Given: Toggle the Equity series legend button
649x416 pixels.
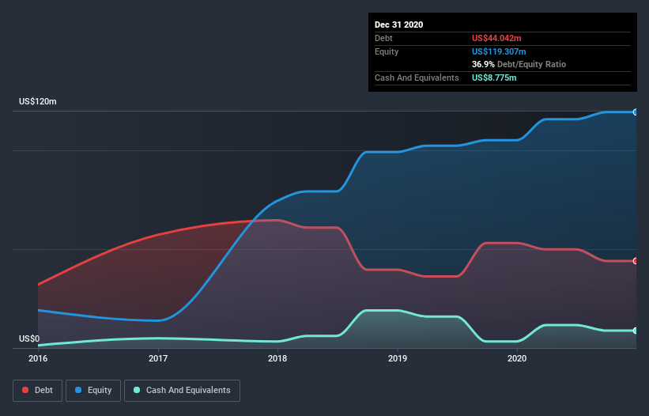Looking at the screenshot, I should click(x=93, y=391).
